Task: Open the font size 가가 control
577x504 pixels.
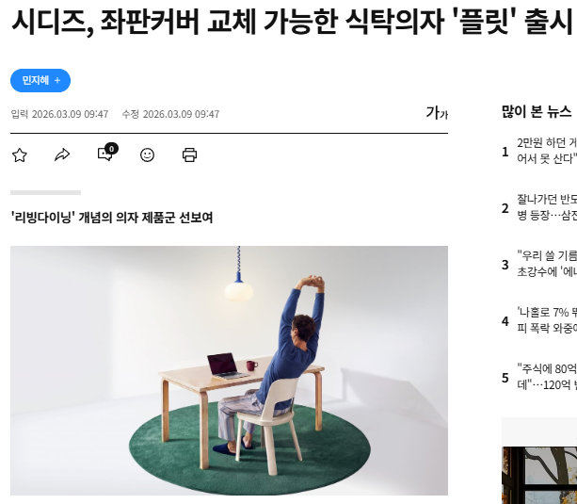Action: pos(437,113)
